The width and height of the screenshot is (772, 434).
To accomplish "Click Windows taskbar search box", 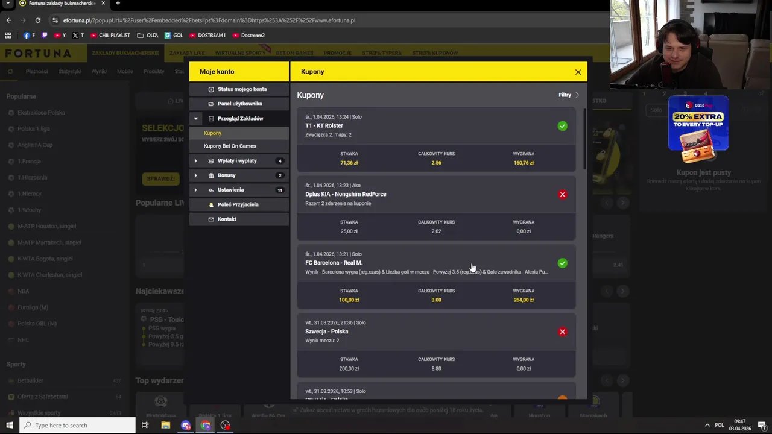I will 78,426.
